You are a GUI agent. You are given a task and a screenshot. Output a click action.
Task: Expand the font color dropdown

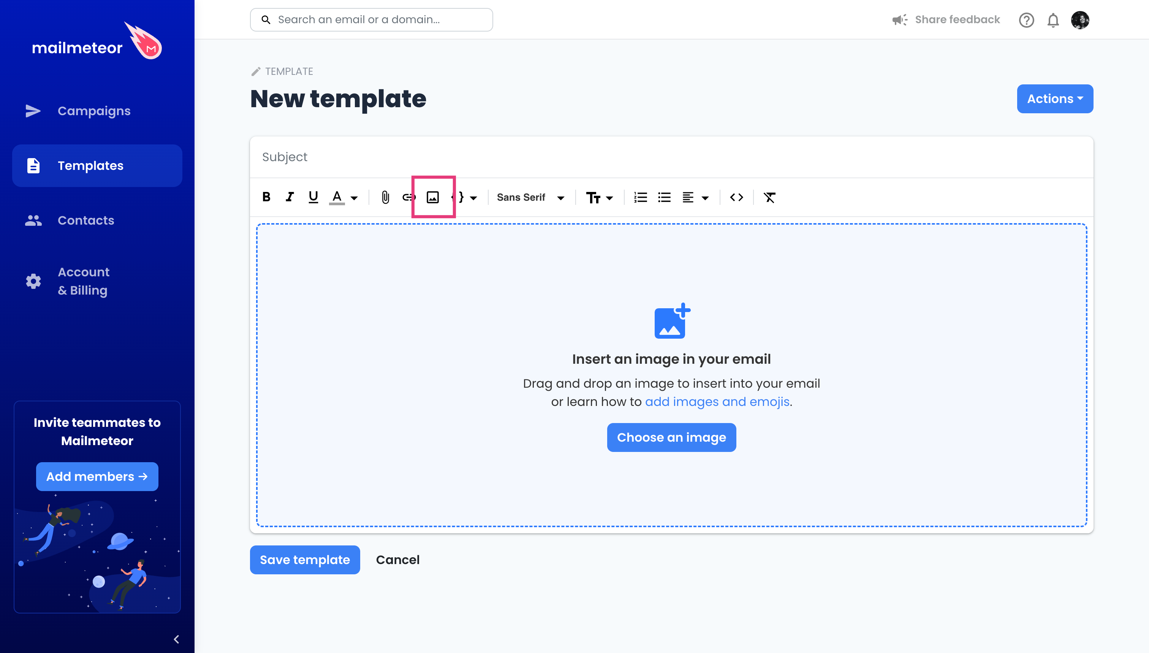coord(355,197)
